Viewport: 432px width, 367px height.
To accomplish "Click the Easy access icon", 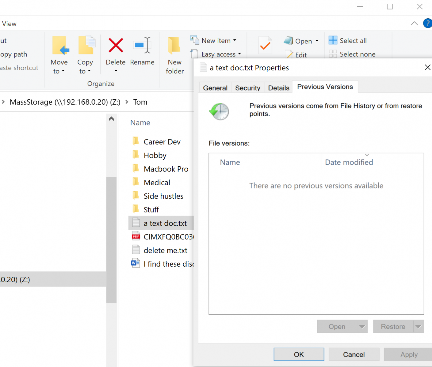I will click(x=194, y=54).
